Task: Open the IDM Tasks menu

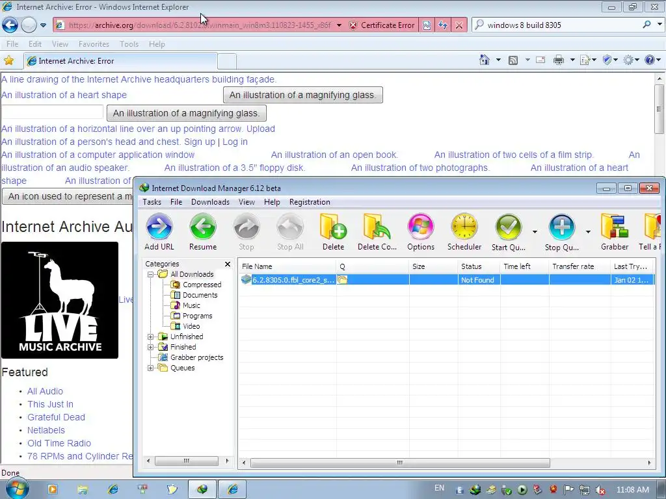Action: [x=152, y=202]
